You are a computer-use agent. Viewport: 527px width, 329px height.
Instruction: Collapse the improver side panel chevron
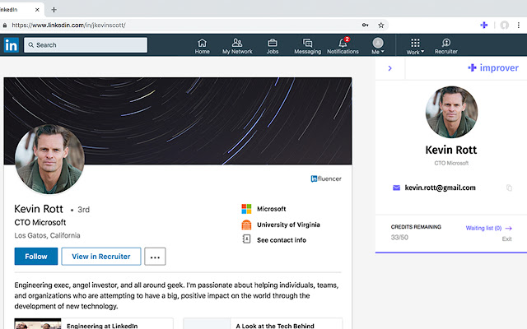coord(389,68)
